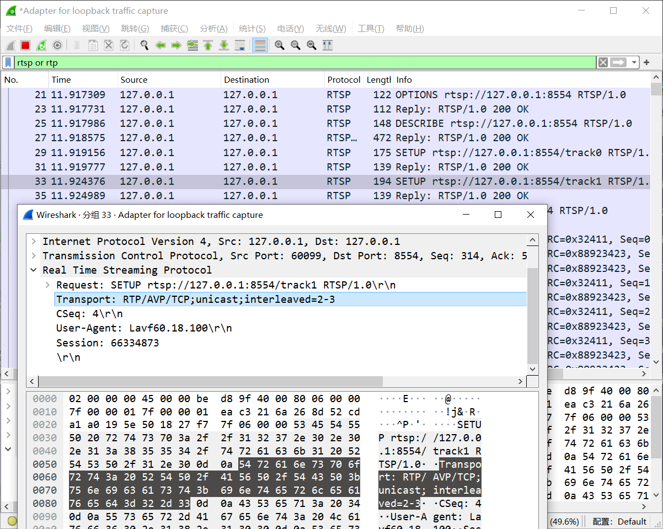This screenshot has height=529, width=663.
Task: Zoom in on packet text
Action: point(280,45)
